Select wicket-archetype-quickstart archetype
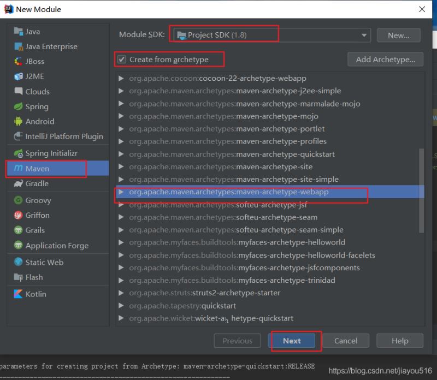 tap(270, 318)
